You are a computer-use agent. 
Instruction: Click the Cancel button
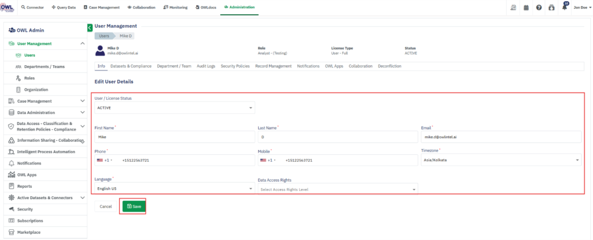(106, 207)
